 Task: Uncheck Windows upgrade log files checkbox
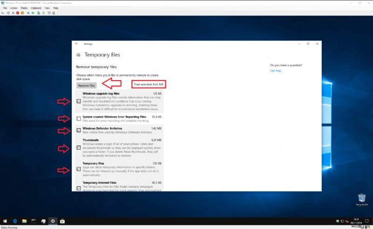point(78,101)
